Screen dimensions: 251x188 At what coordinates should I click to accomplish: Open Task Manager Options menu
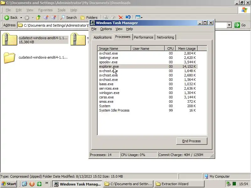[x=106, y=29]
